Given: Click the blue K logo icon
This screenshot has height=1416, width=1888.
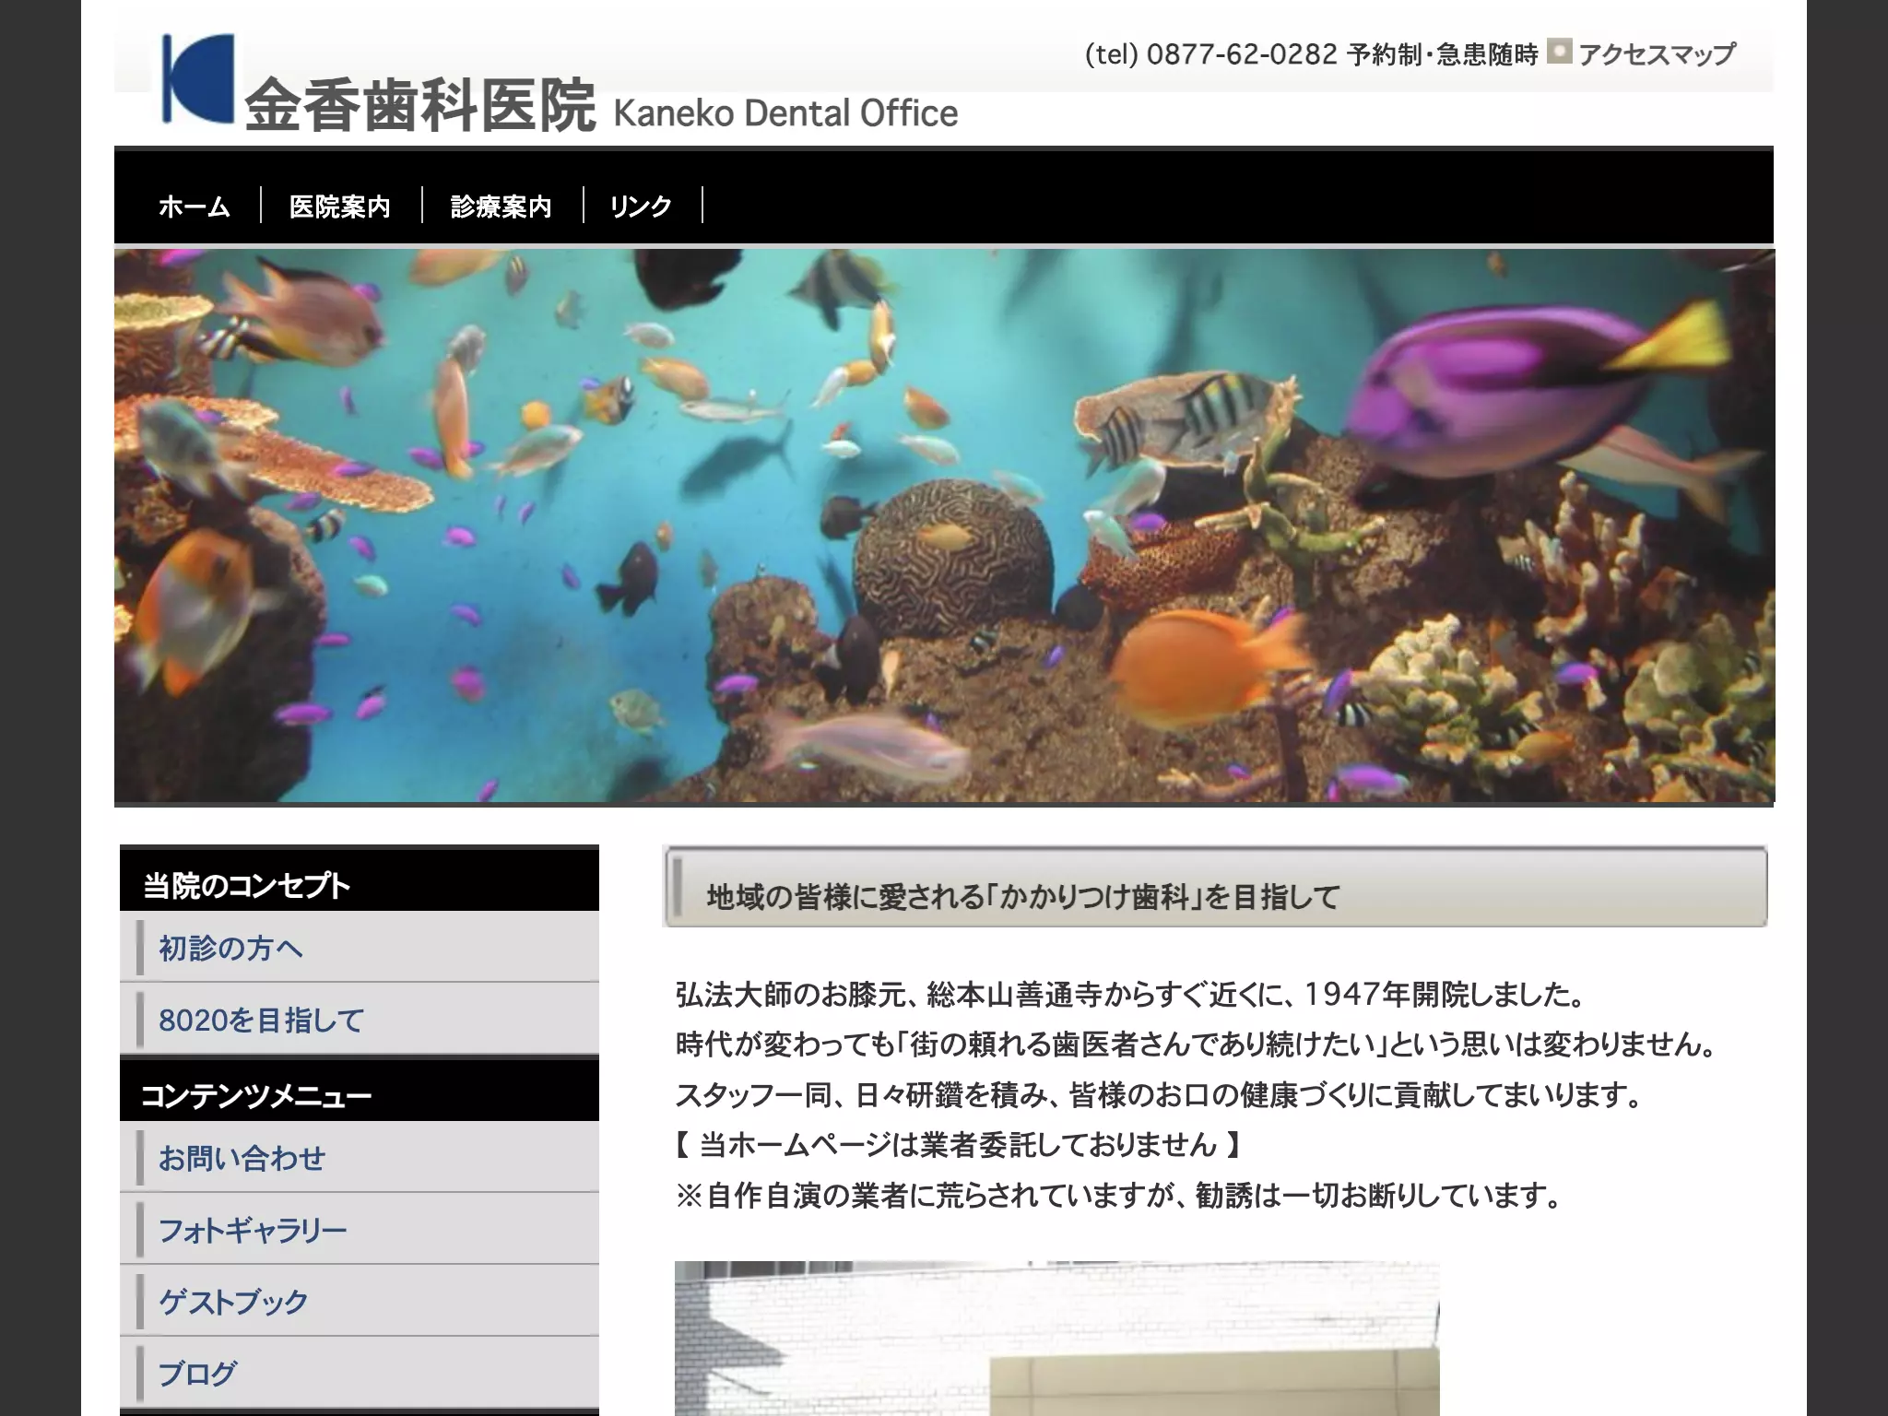Looking at the screenshot, I should click(x=197, y=78).
